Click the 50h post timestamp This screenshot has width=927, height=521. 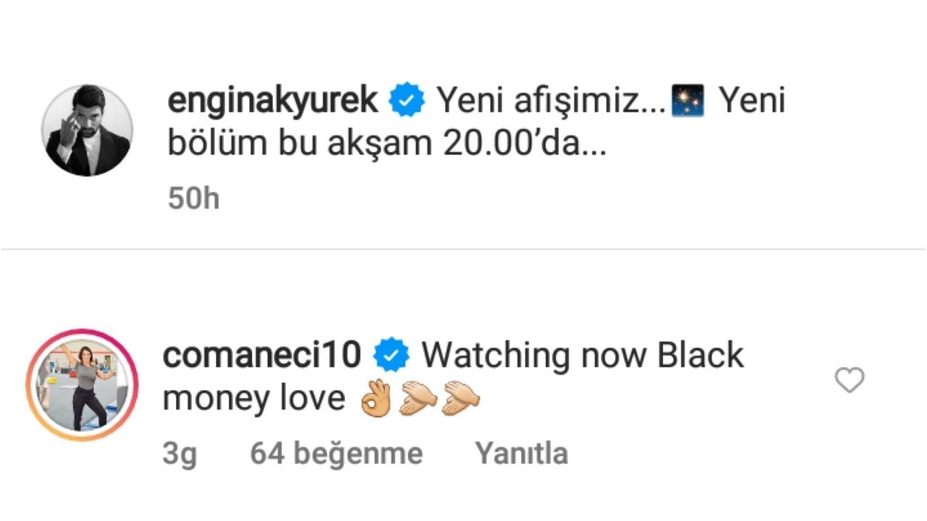point(193,198)
